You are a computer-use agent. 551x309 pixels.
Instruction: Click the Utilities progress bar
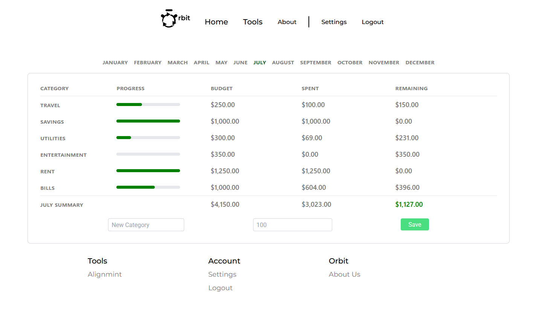[148, 138]
